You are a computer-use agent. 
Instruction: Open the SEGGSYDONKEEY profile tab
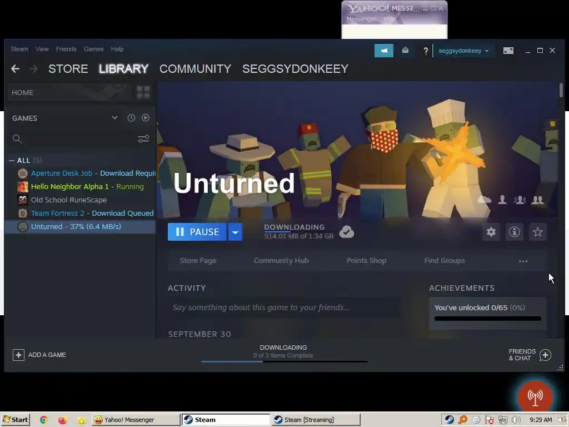click(x=296, y=68)
